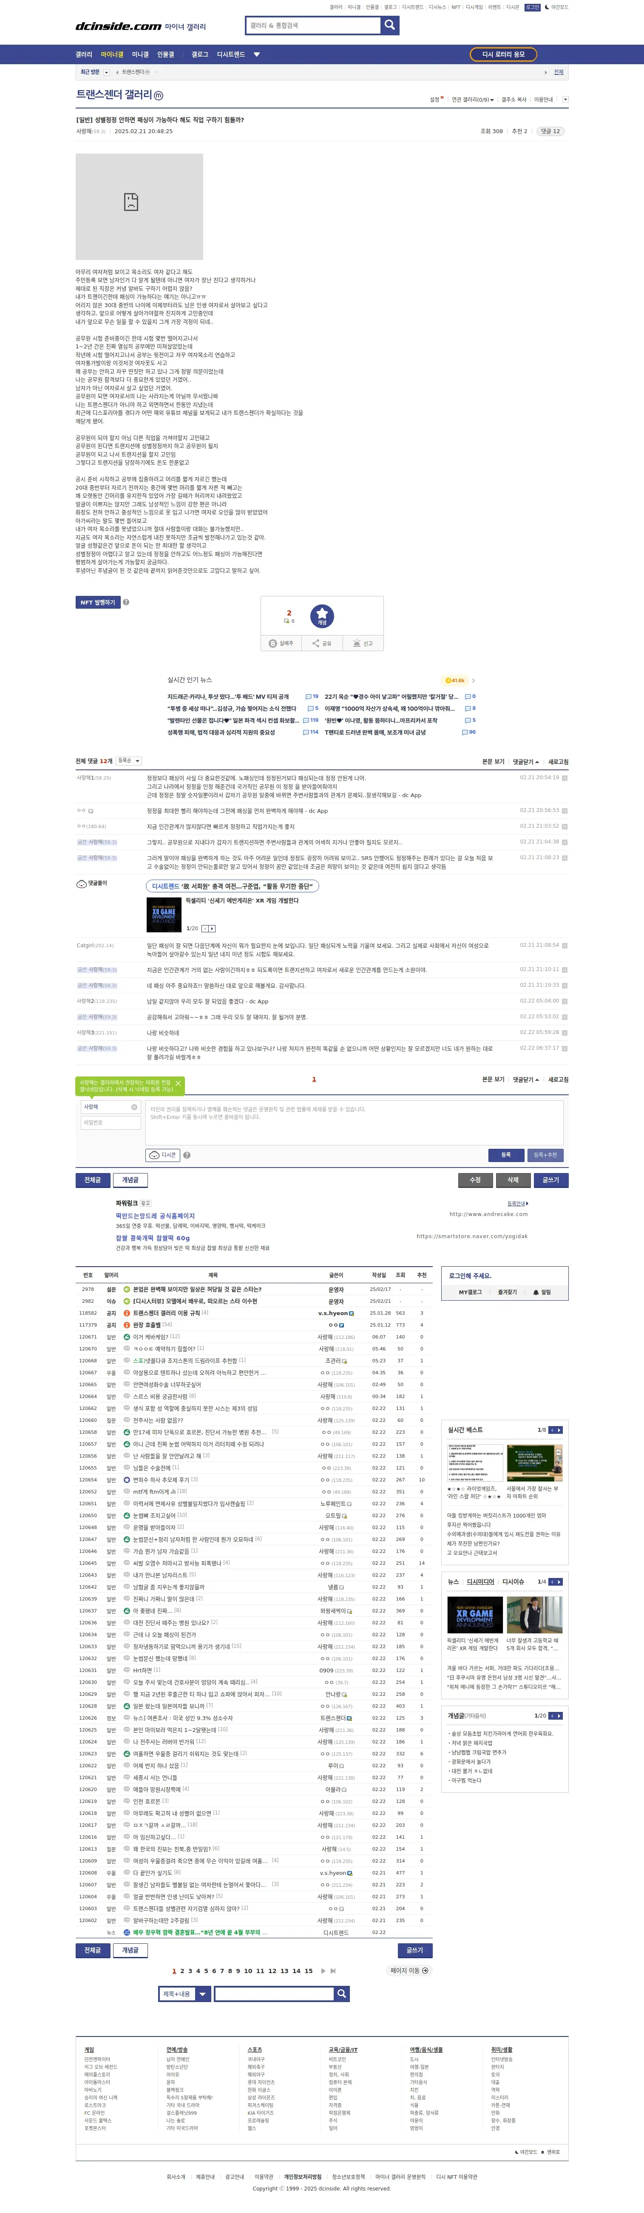Click the search magnifier icon in header
Viewport: 644px width, 2213px height.
390,25
